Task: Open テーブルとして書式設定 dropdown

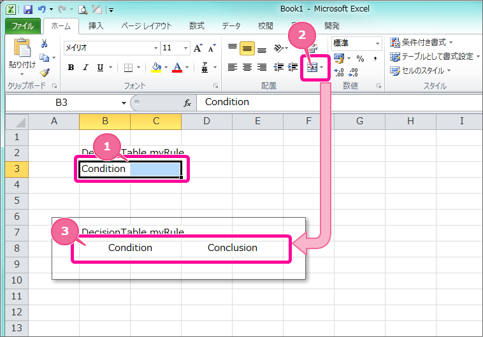Action: click(435, 57)
